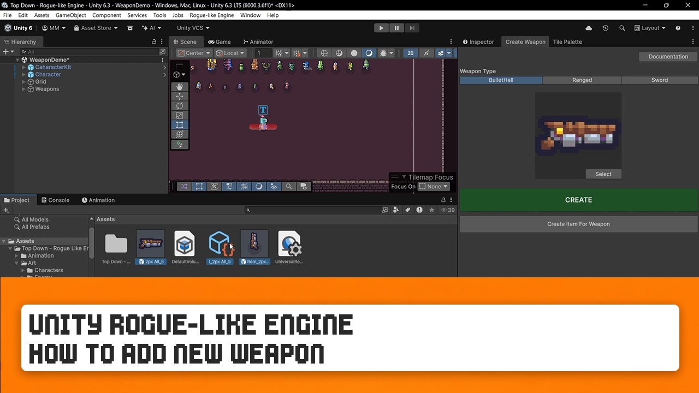Open the Center pivot dropdown
This screenshot has height=393, width=699.
click(194, 53)
